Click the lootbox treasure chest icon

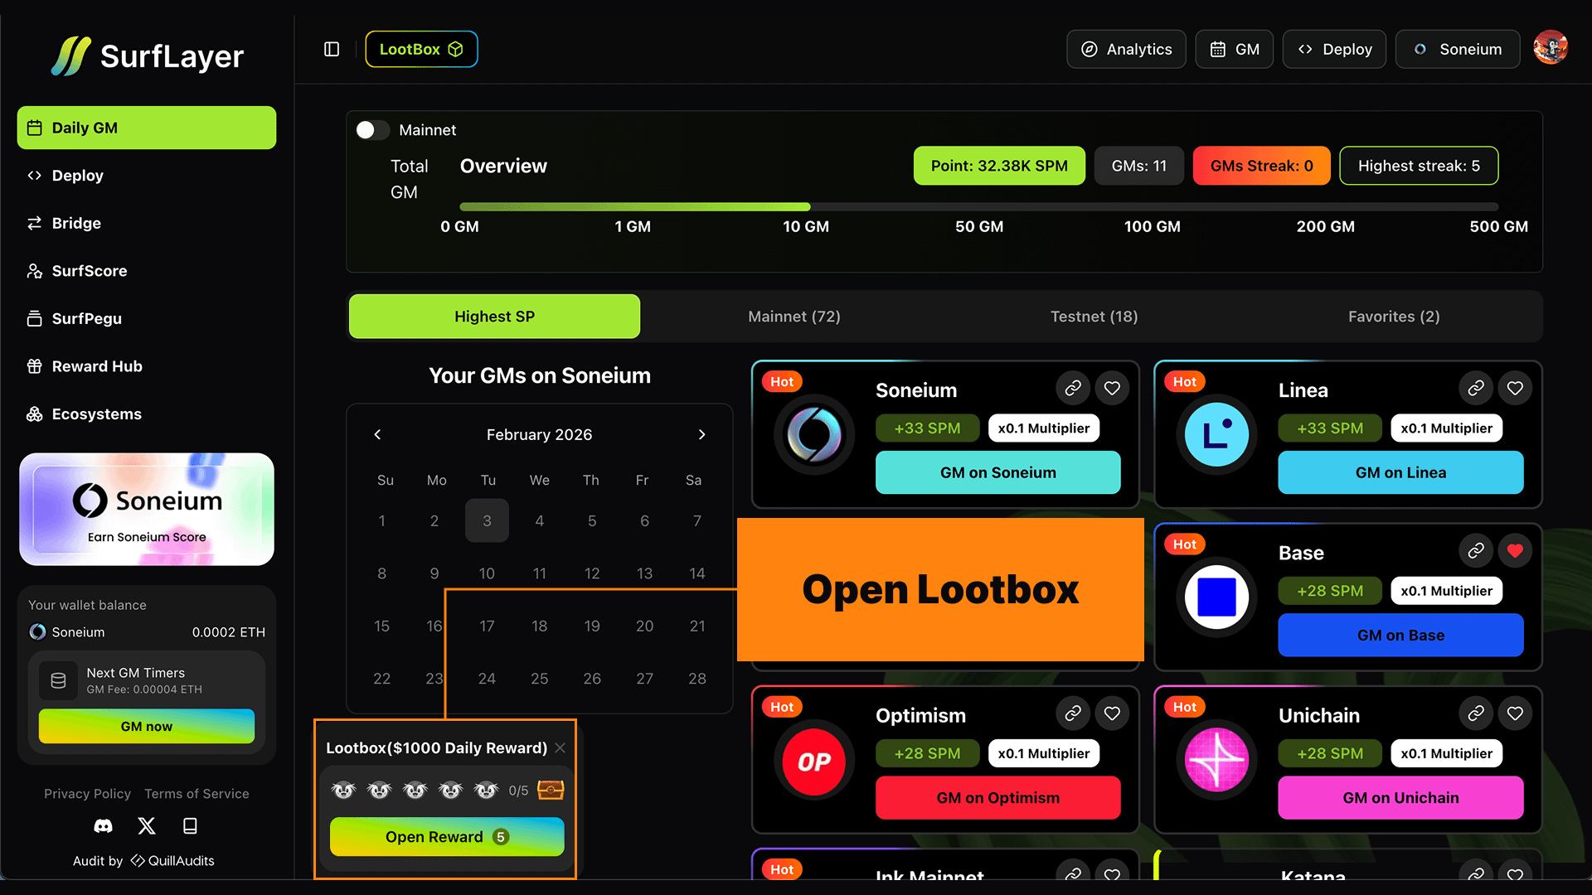551,790
